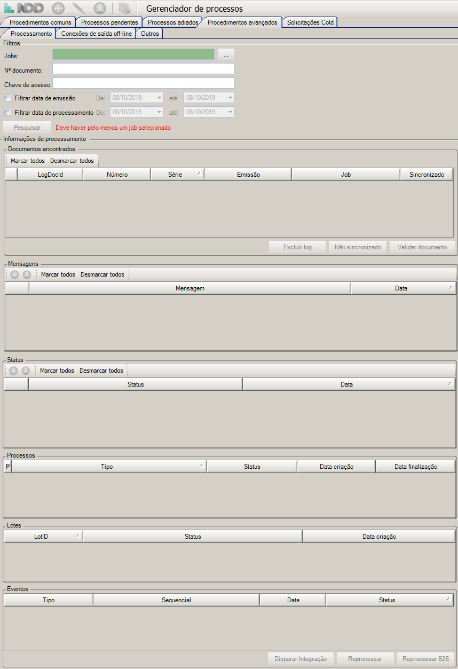Click the folder search toolbar icon
The width and height of the screenshot is (458, 669).
(x=124, y=8)
